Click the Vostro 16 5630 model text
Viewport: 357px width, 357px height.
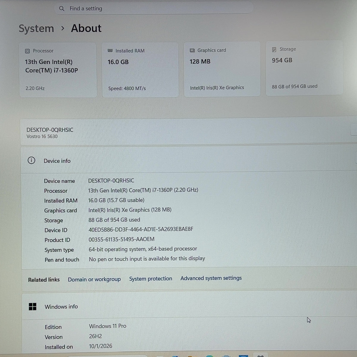tap(42, 137)
